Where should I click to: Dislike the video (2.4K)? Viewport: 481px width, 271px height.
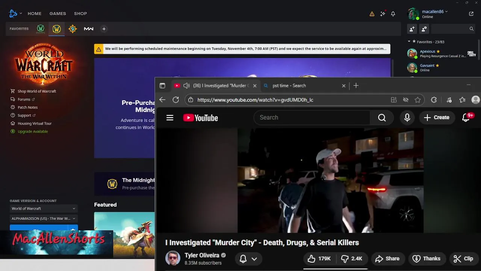pyautogui.click(x=351, y=259)
